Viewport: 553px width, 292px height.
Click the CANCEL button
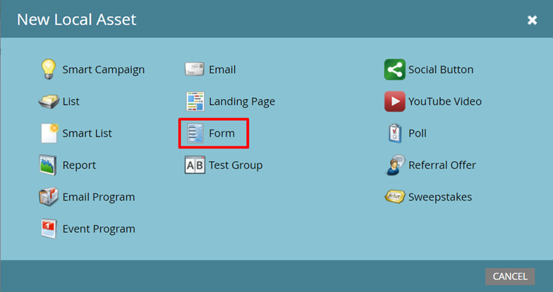point(510,277)
